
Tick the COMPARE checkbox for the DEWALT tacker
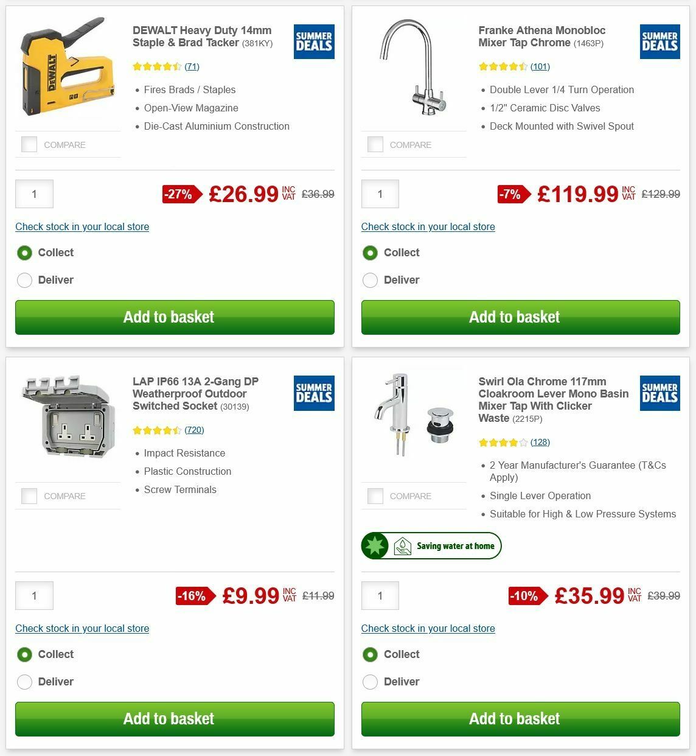coord(29,144)
